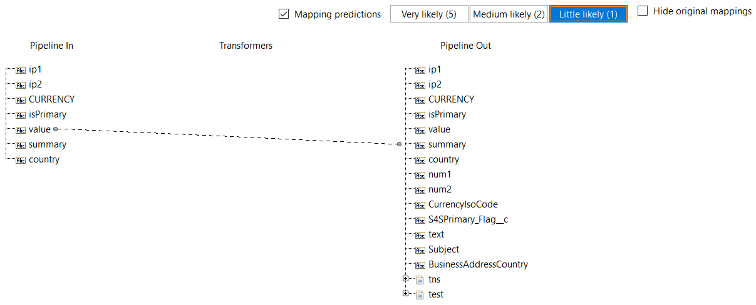Click the Abc icon beside ip1 in Pipeline In
The height and width of the screenshot is (305, 756).
coord(20,70)
